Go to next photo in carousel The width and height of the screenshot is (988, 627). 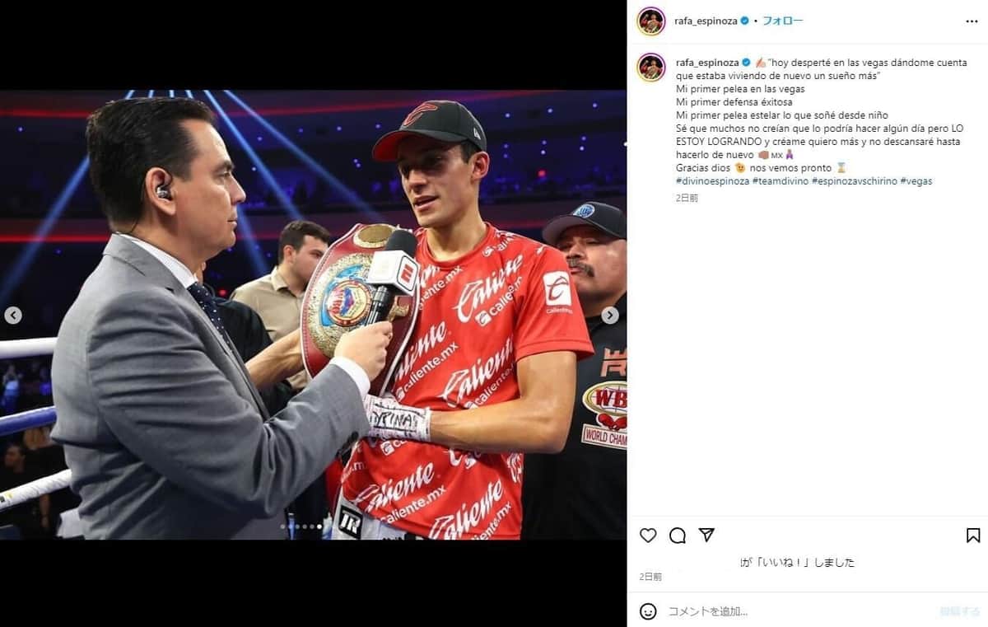[x=610, y=315]
